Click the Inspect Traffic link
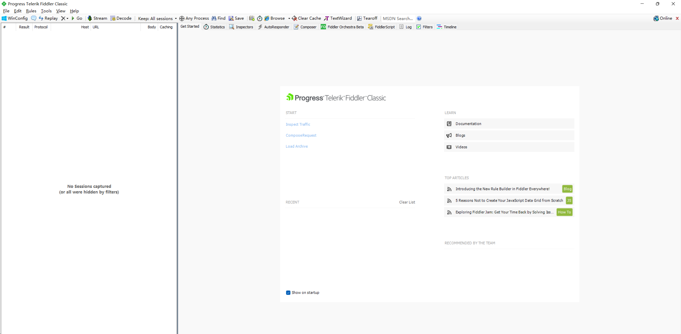Image resolution: width=681 pixels, height=334 pixels. click(298, 124)
